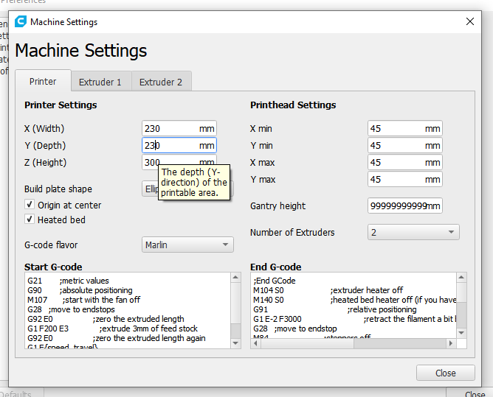The height and width of the screenshot is (397, 493).
Task: Click End G-code vertical scrollbar up arrow
Action: (x=461, y=278)
